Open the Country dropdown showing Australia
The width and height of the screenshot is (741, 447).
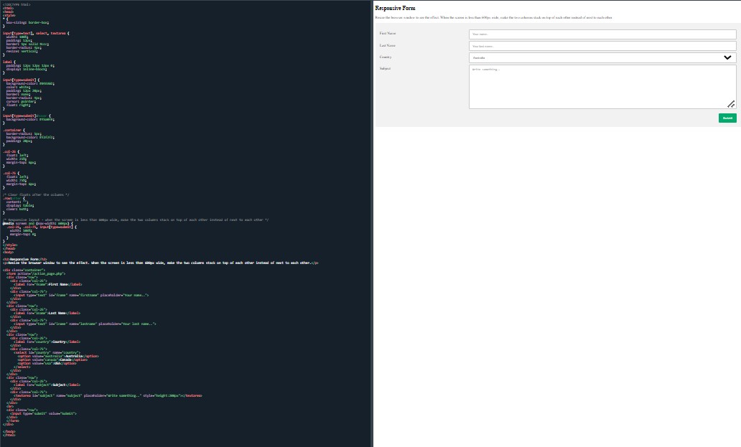[x=602, y=57]
